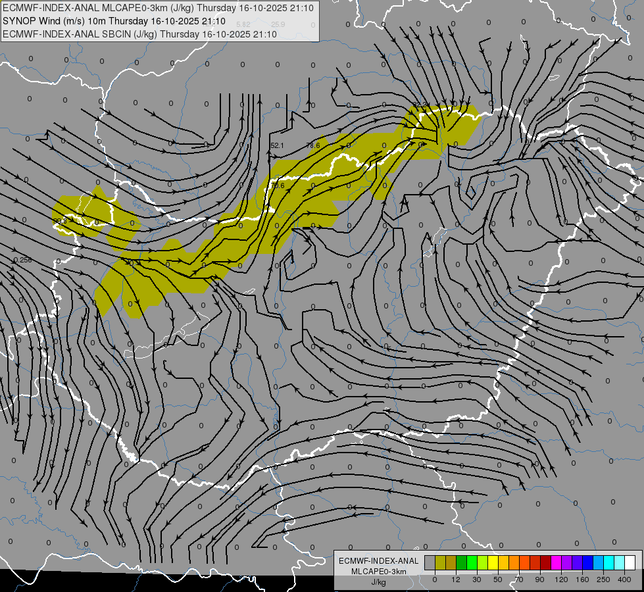Viewport: 644px width, 592px height.
Task: Click the ECMWF-INDEX-ANAL legend label
Action: click(x=378, y=561)
